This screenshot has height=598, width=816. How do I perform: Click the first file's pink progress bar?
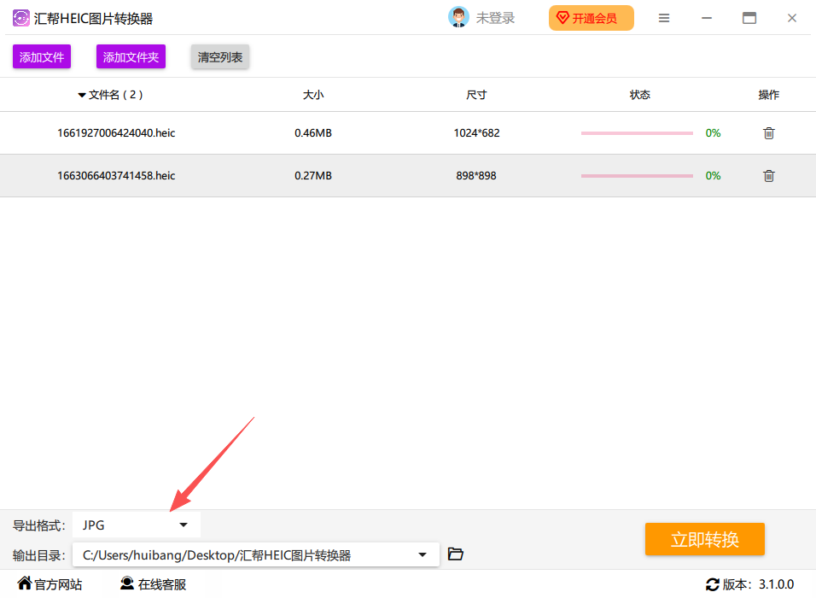[x=637, y=133]
